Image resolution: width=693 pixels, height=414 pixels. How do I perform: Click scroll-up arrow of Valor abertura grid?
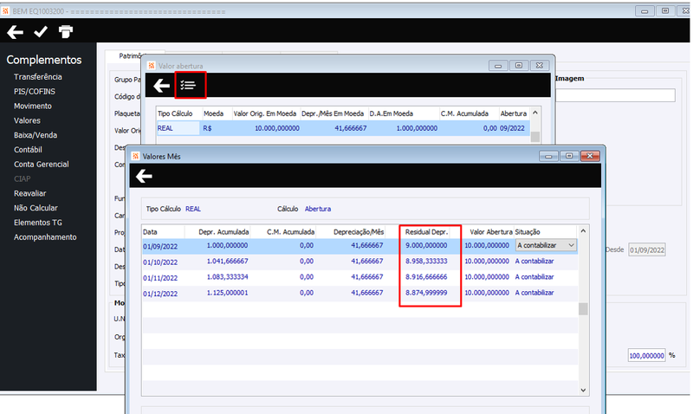[534, 113]
